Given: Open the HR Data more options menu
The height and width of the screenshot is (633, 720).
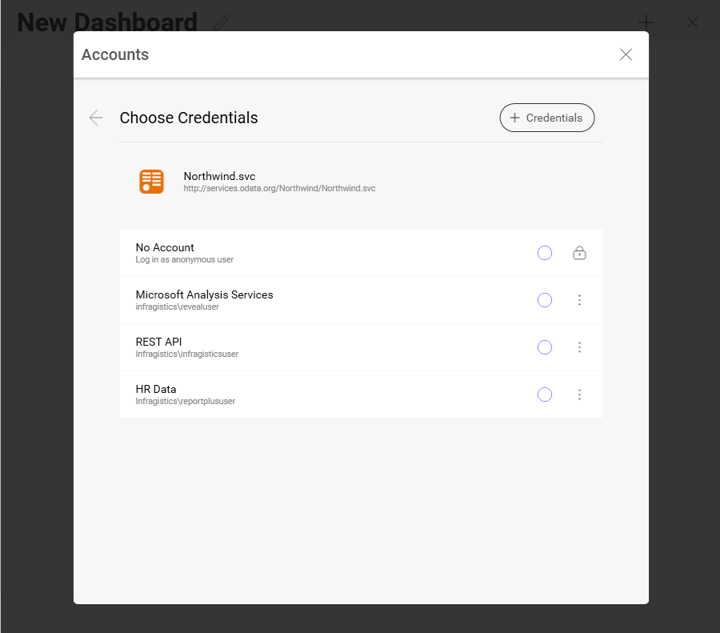Looking at the screenshot, I should [x=579, y=395].
